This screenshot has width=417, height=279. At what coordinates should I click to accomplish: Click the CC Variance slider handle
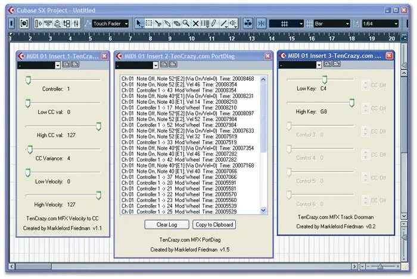coord(30,150)
